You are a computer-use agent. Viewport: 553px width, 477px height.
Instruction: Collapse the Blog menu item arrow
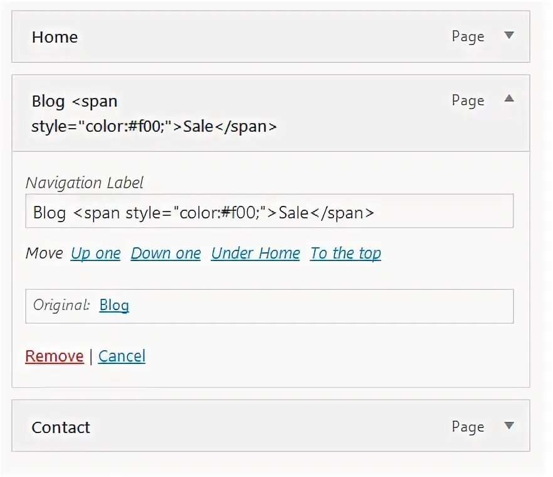tap(509, 99)
